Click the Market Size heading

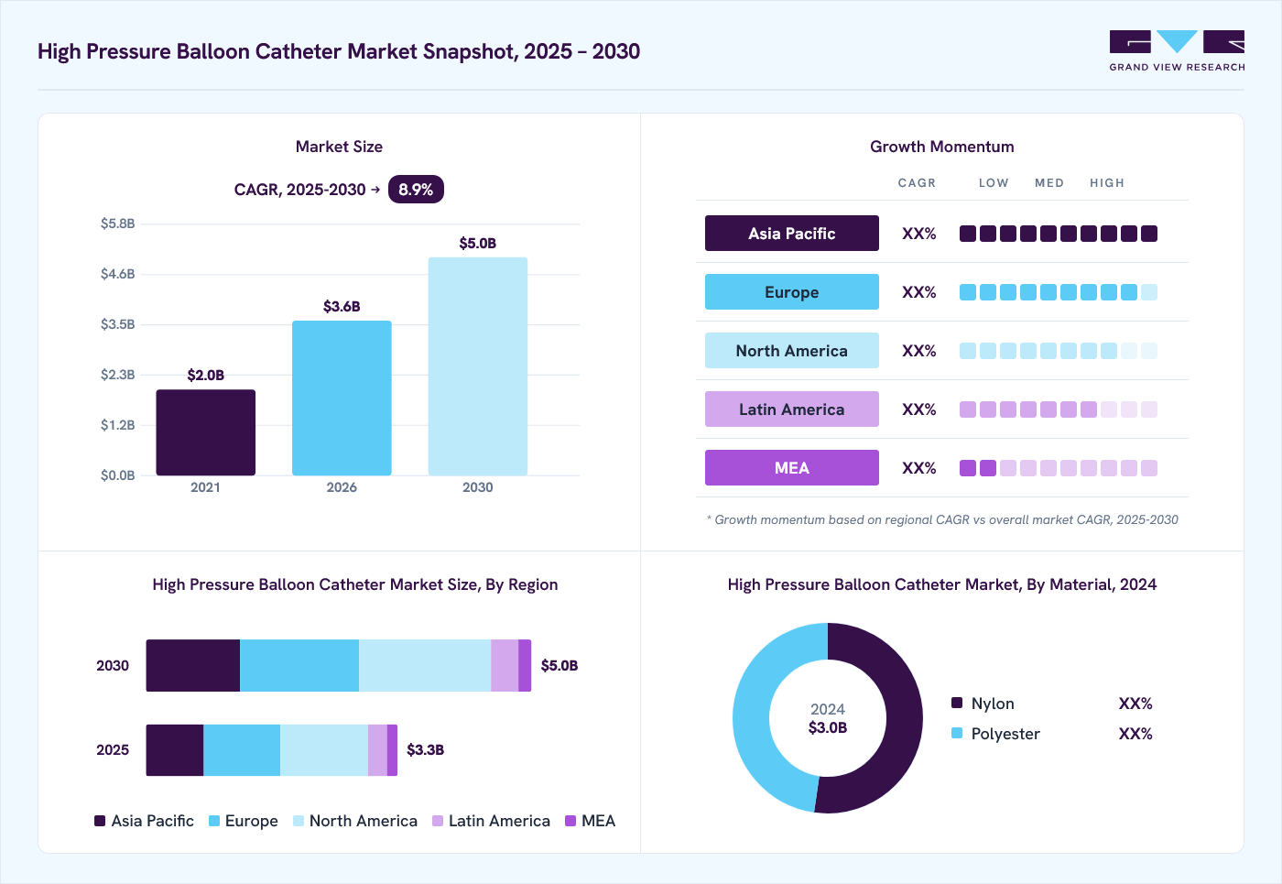point(339,147)
